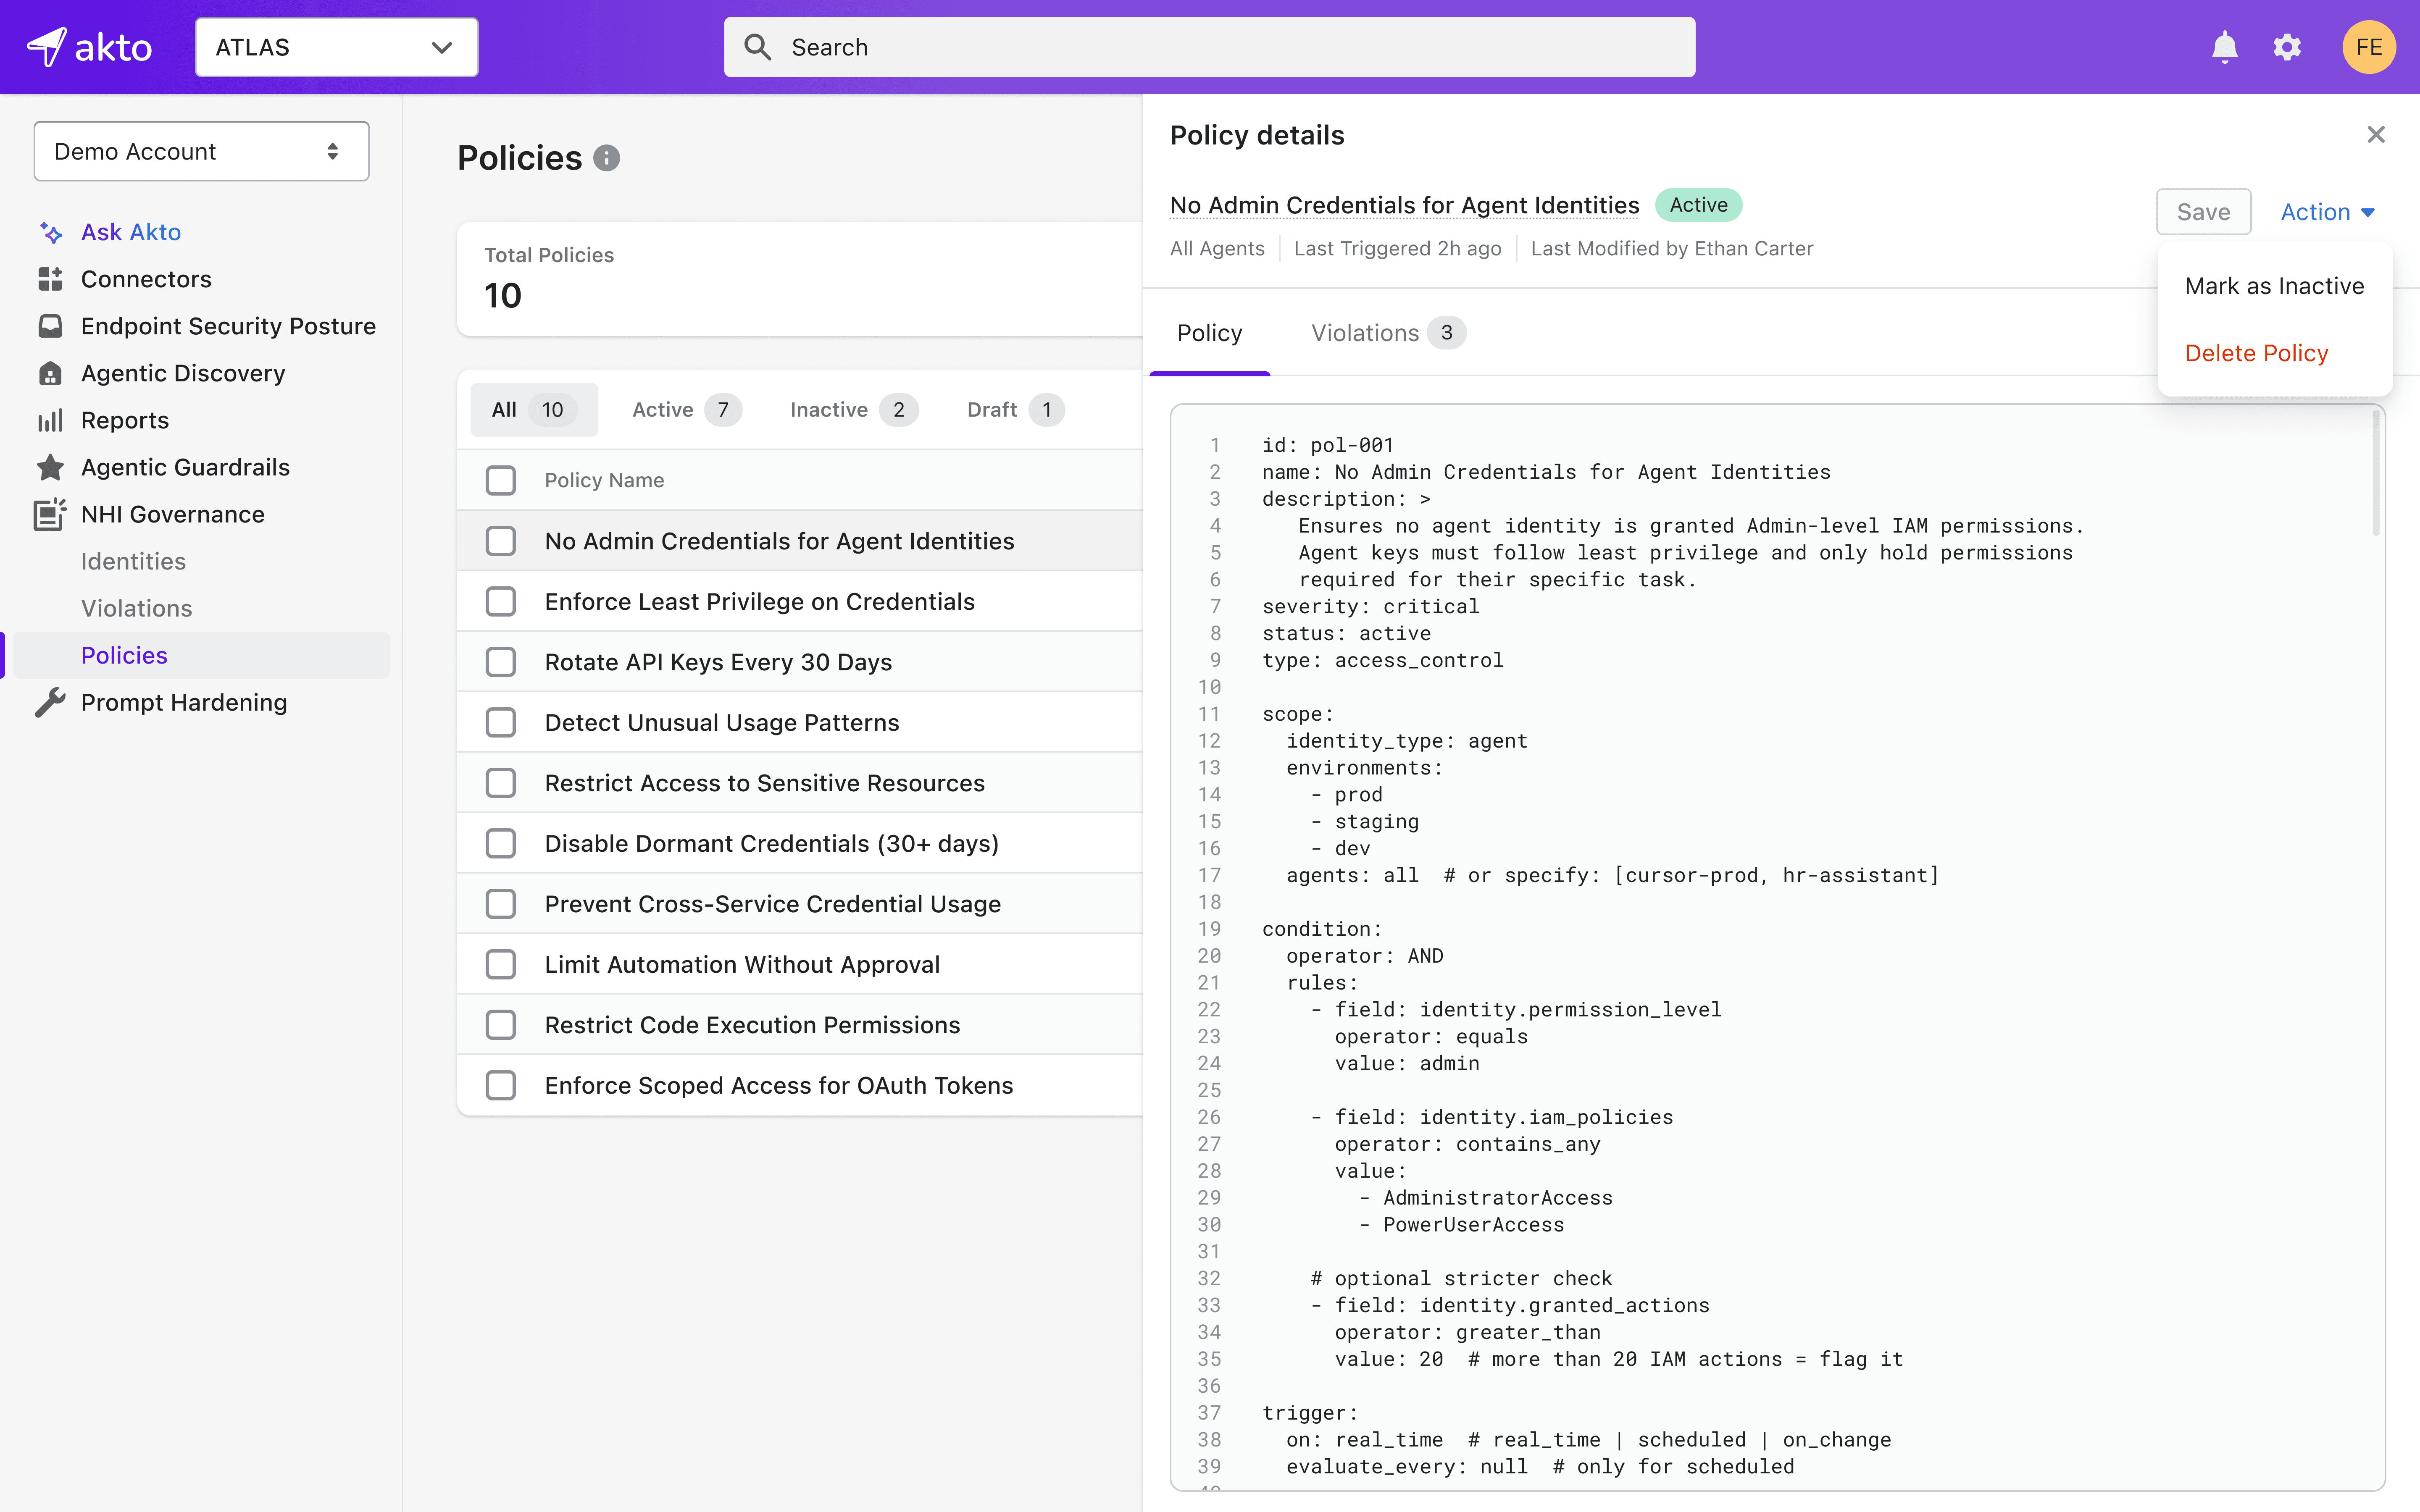
Task: Collapse the Action dropdown menu
Action: [x=2327, y=212]
